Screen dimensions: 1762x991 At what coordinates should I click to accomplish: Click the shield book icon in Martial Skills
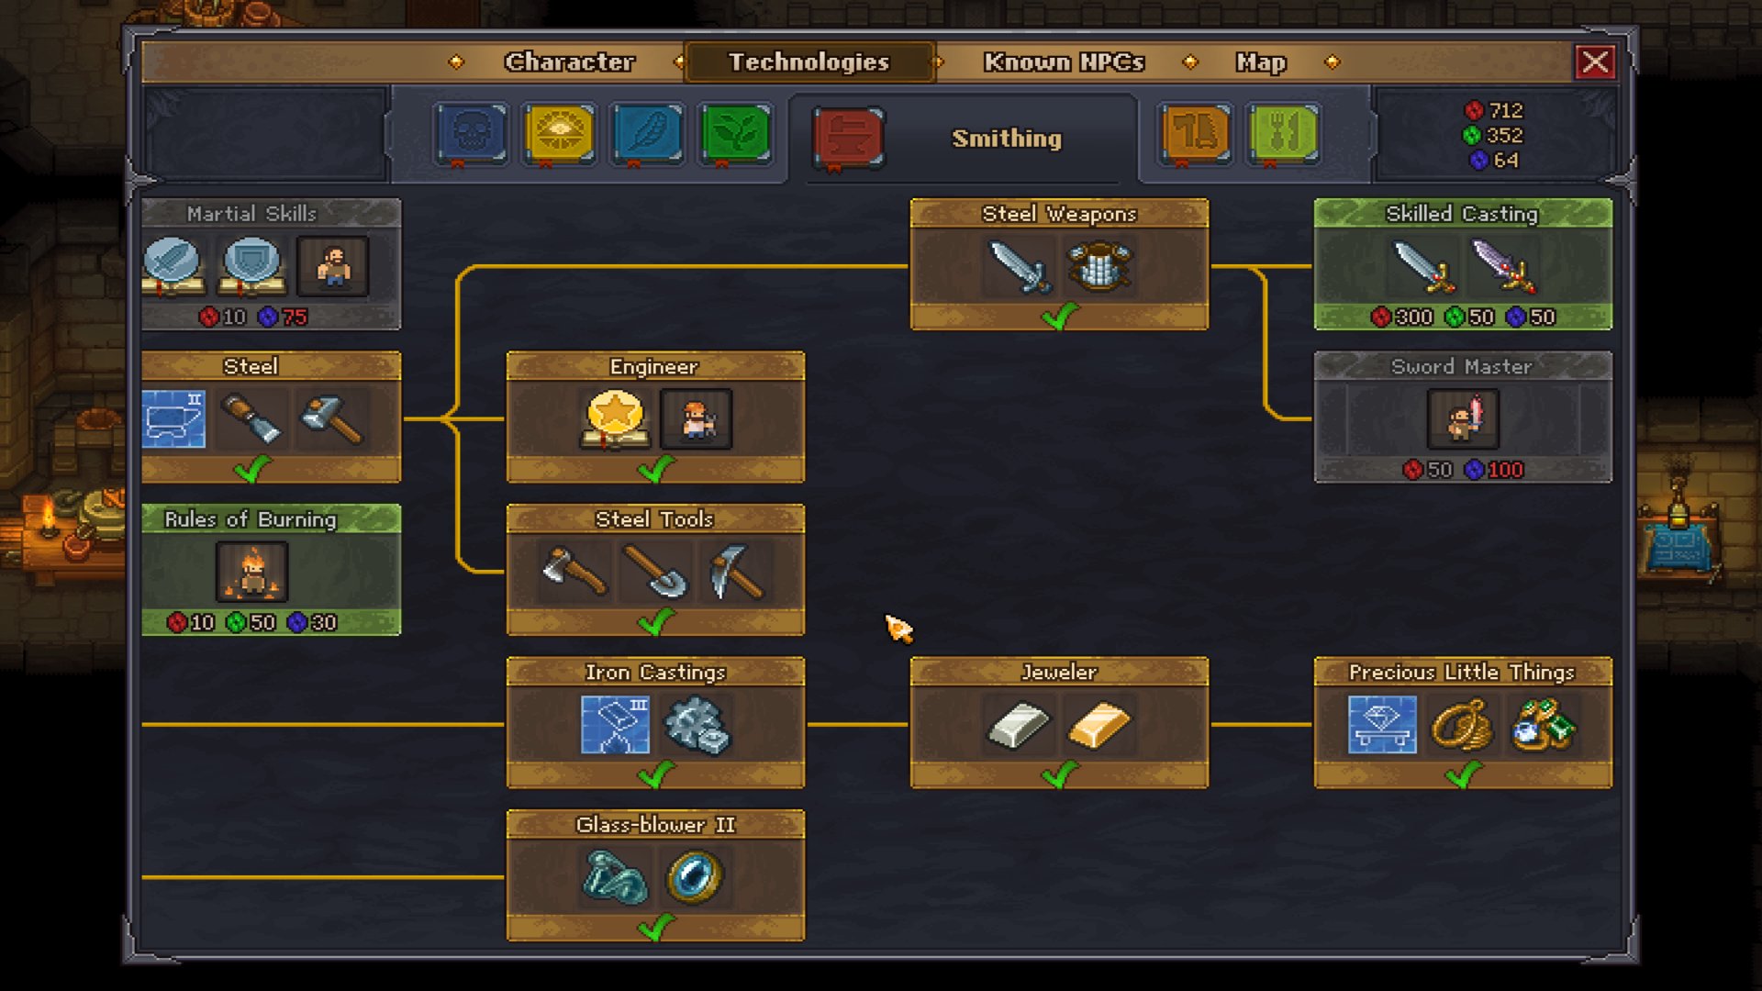252,267
